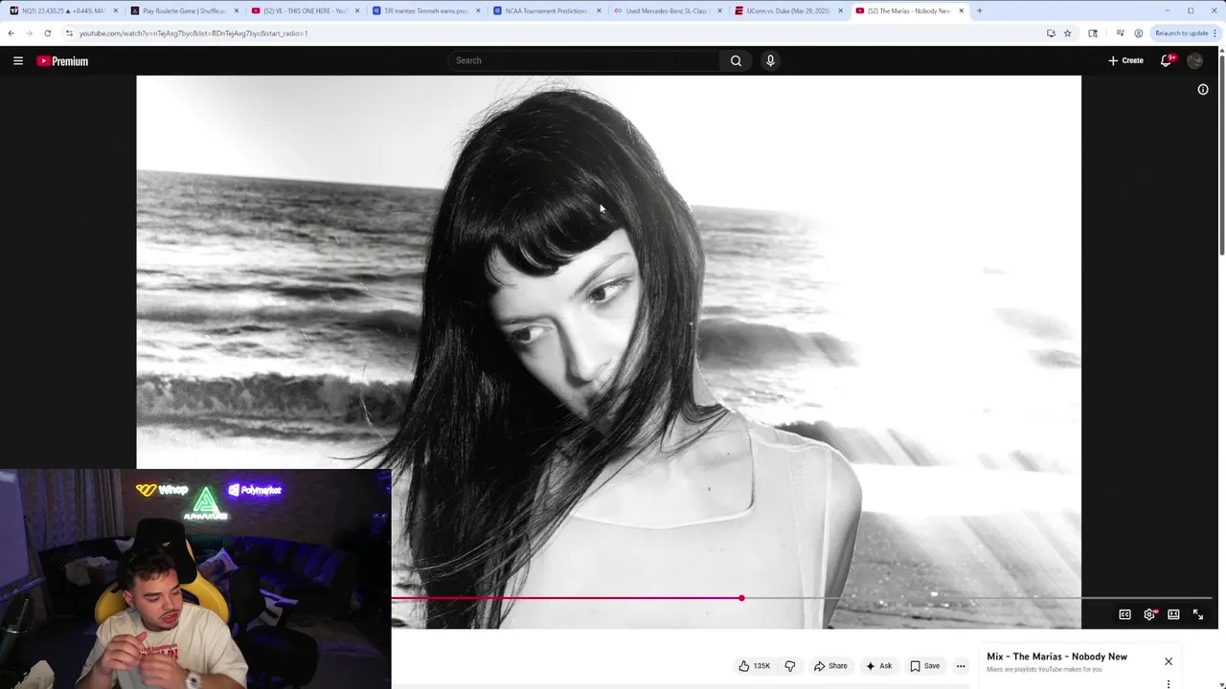
Task: Open a new browser tab
Action: coord(979,11)
